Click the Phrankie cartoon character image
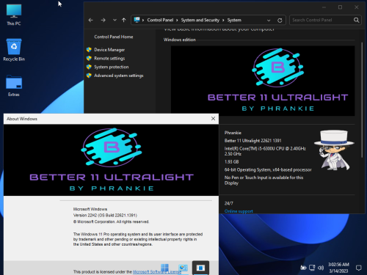This screenshot has height=275, width=367. 334,150
